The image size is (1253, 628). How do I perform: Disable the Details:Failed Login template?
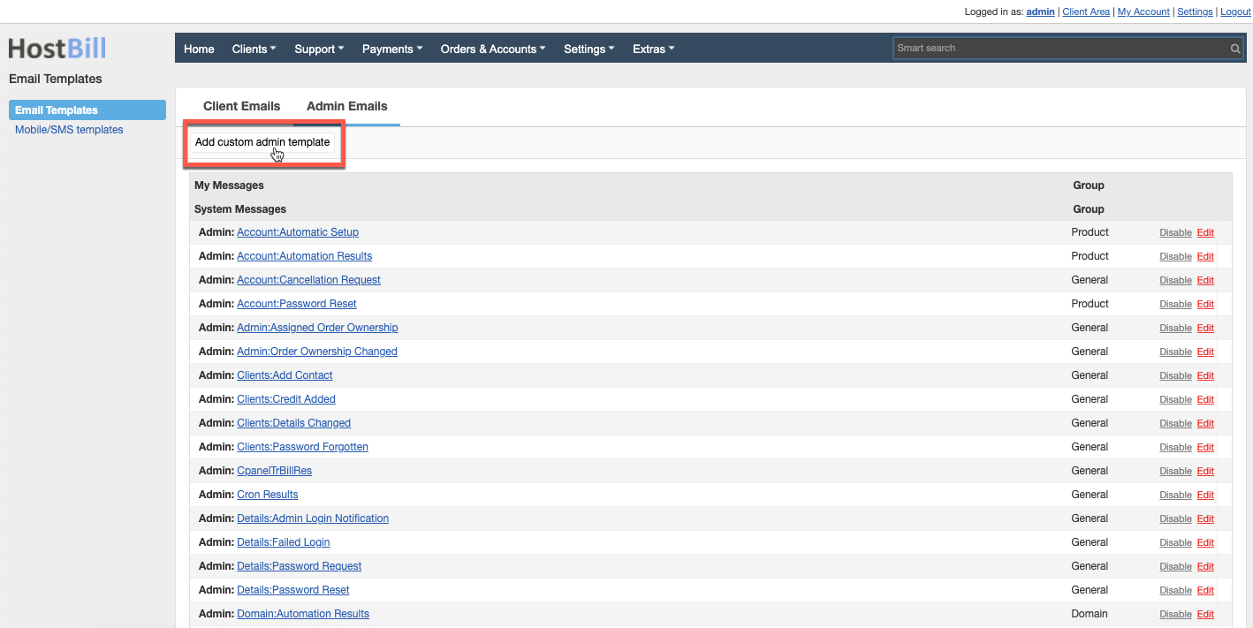click(x=1175, y=541)
